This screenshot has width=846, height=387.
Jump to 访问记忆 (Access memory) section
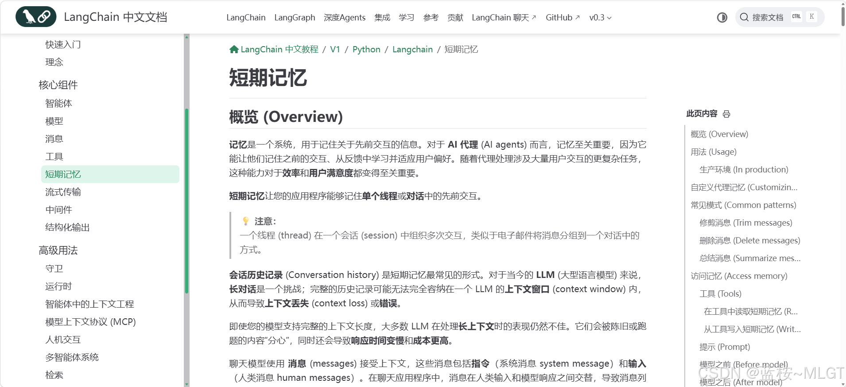[739, 276]
